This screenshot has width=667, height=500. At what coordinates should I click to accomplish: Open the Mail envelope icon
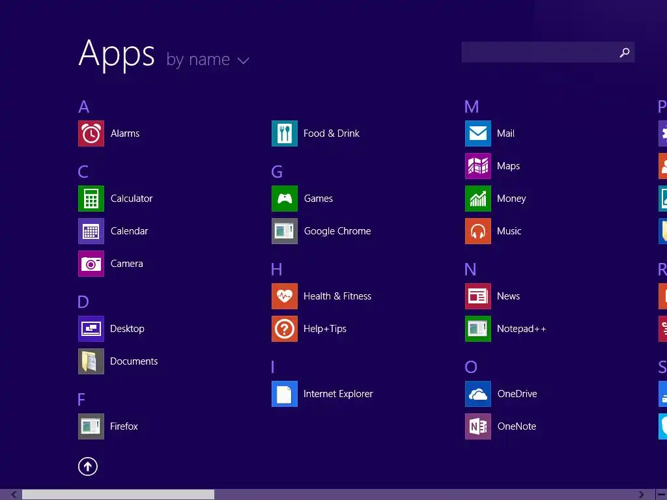478,133
